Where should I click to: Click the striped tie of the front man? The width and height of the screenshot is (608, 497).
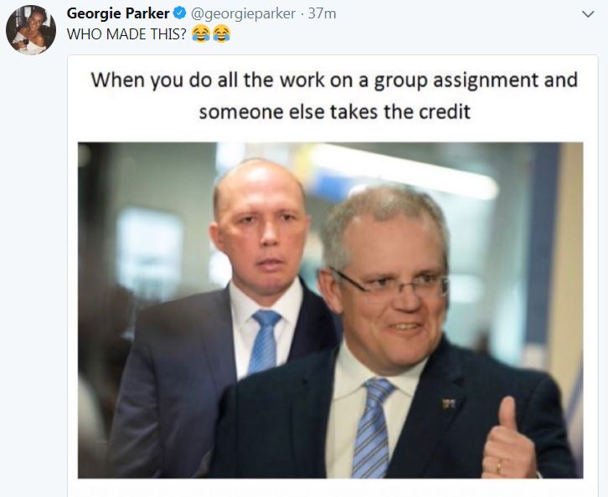[371, 428]
